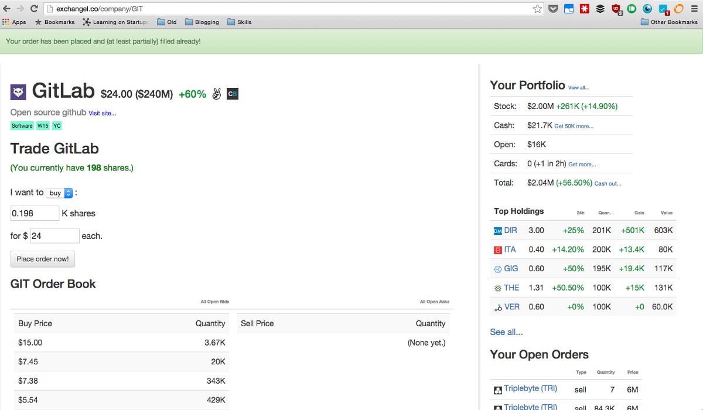This screenshot has width=703, height=410.
Task: Click the All Open Bids link
Action: 215,302
